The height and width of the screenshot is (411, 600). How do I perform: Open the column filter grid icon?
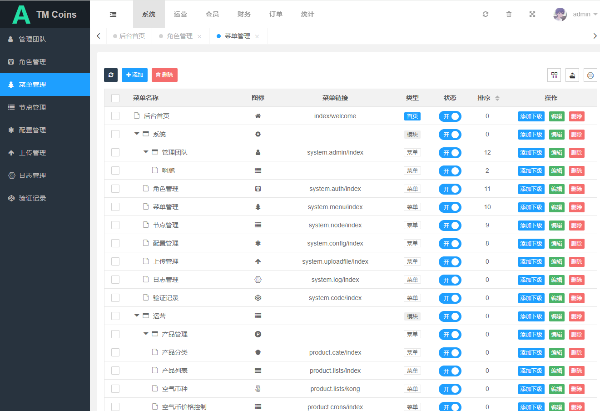coord(554,75)
